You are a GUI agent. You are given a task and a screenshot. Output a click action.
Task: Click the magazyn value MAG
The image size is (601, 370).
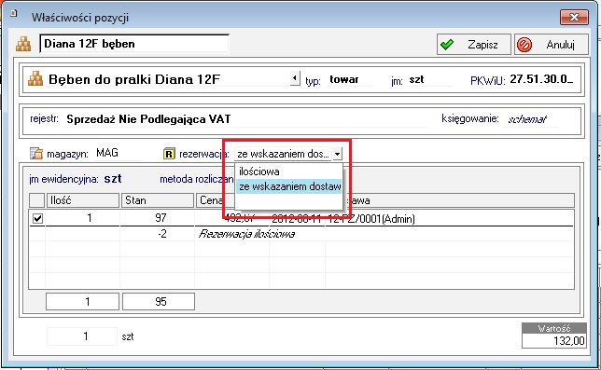click(107, 153)
